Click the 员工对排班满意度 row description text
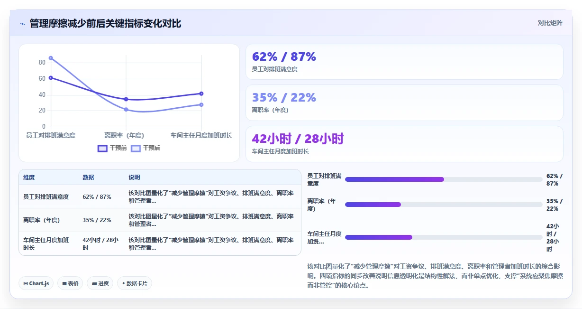The height and width of the screenshot is (309, 582). [x=211, y=197]
